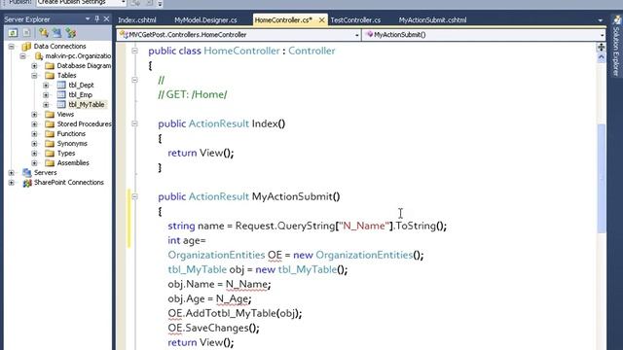The height and width of the screenshot is (350, 623).
Task: Open the active documents list dropdown arrow
Action: [x=601, y=19]
